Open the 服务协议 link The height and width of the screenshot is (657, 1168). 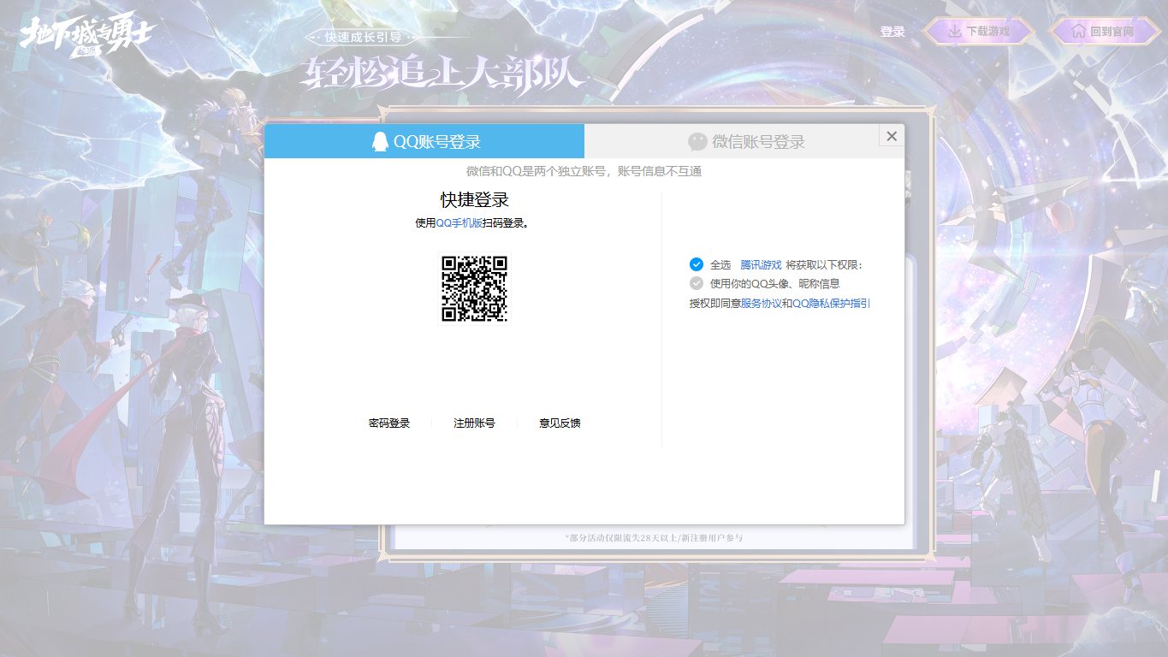tap(762, 304)
